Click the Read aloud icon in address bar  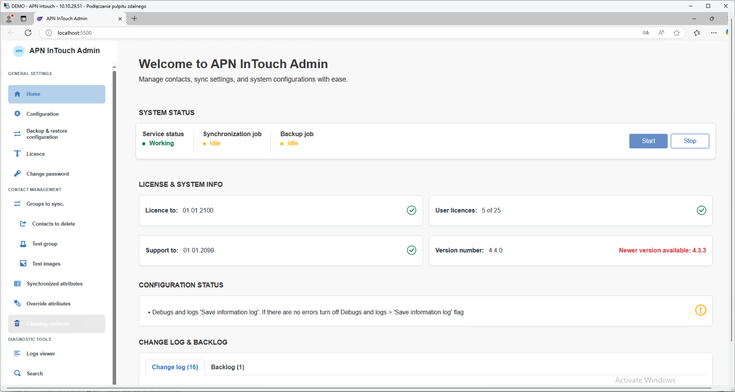point(661,33)
